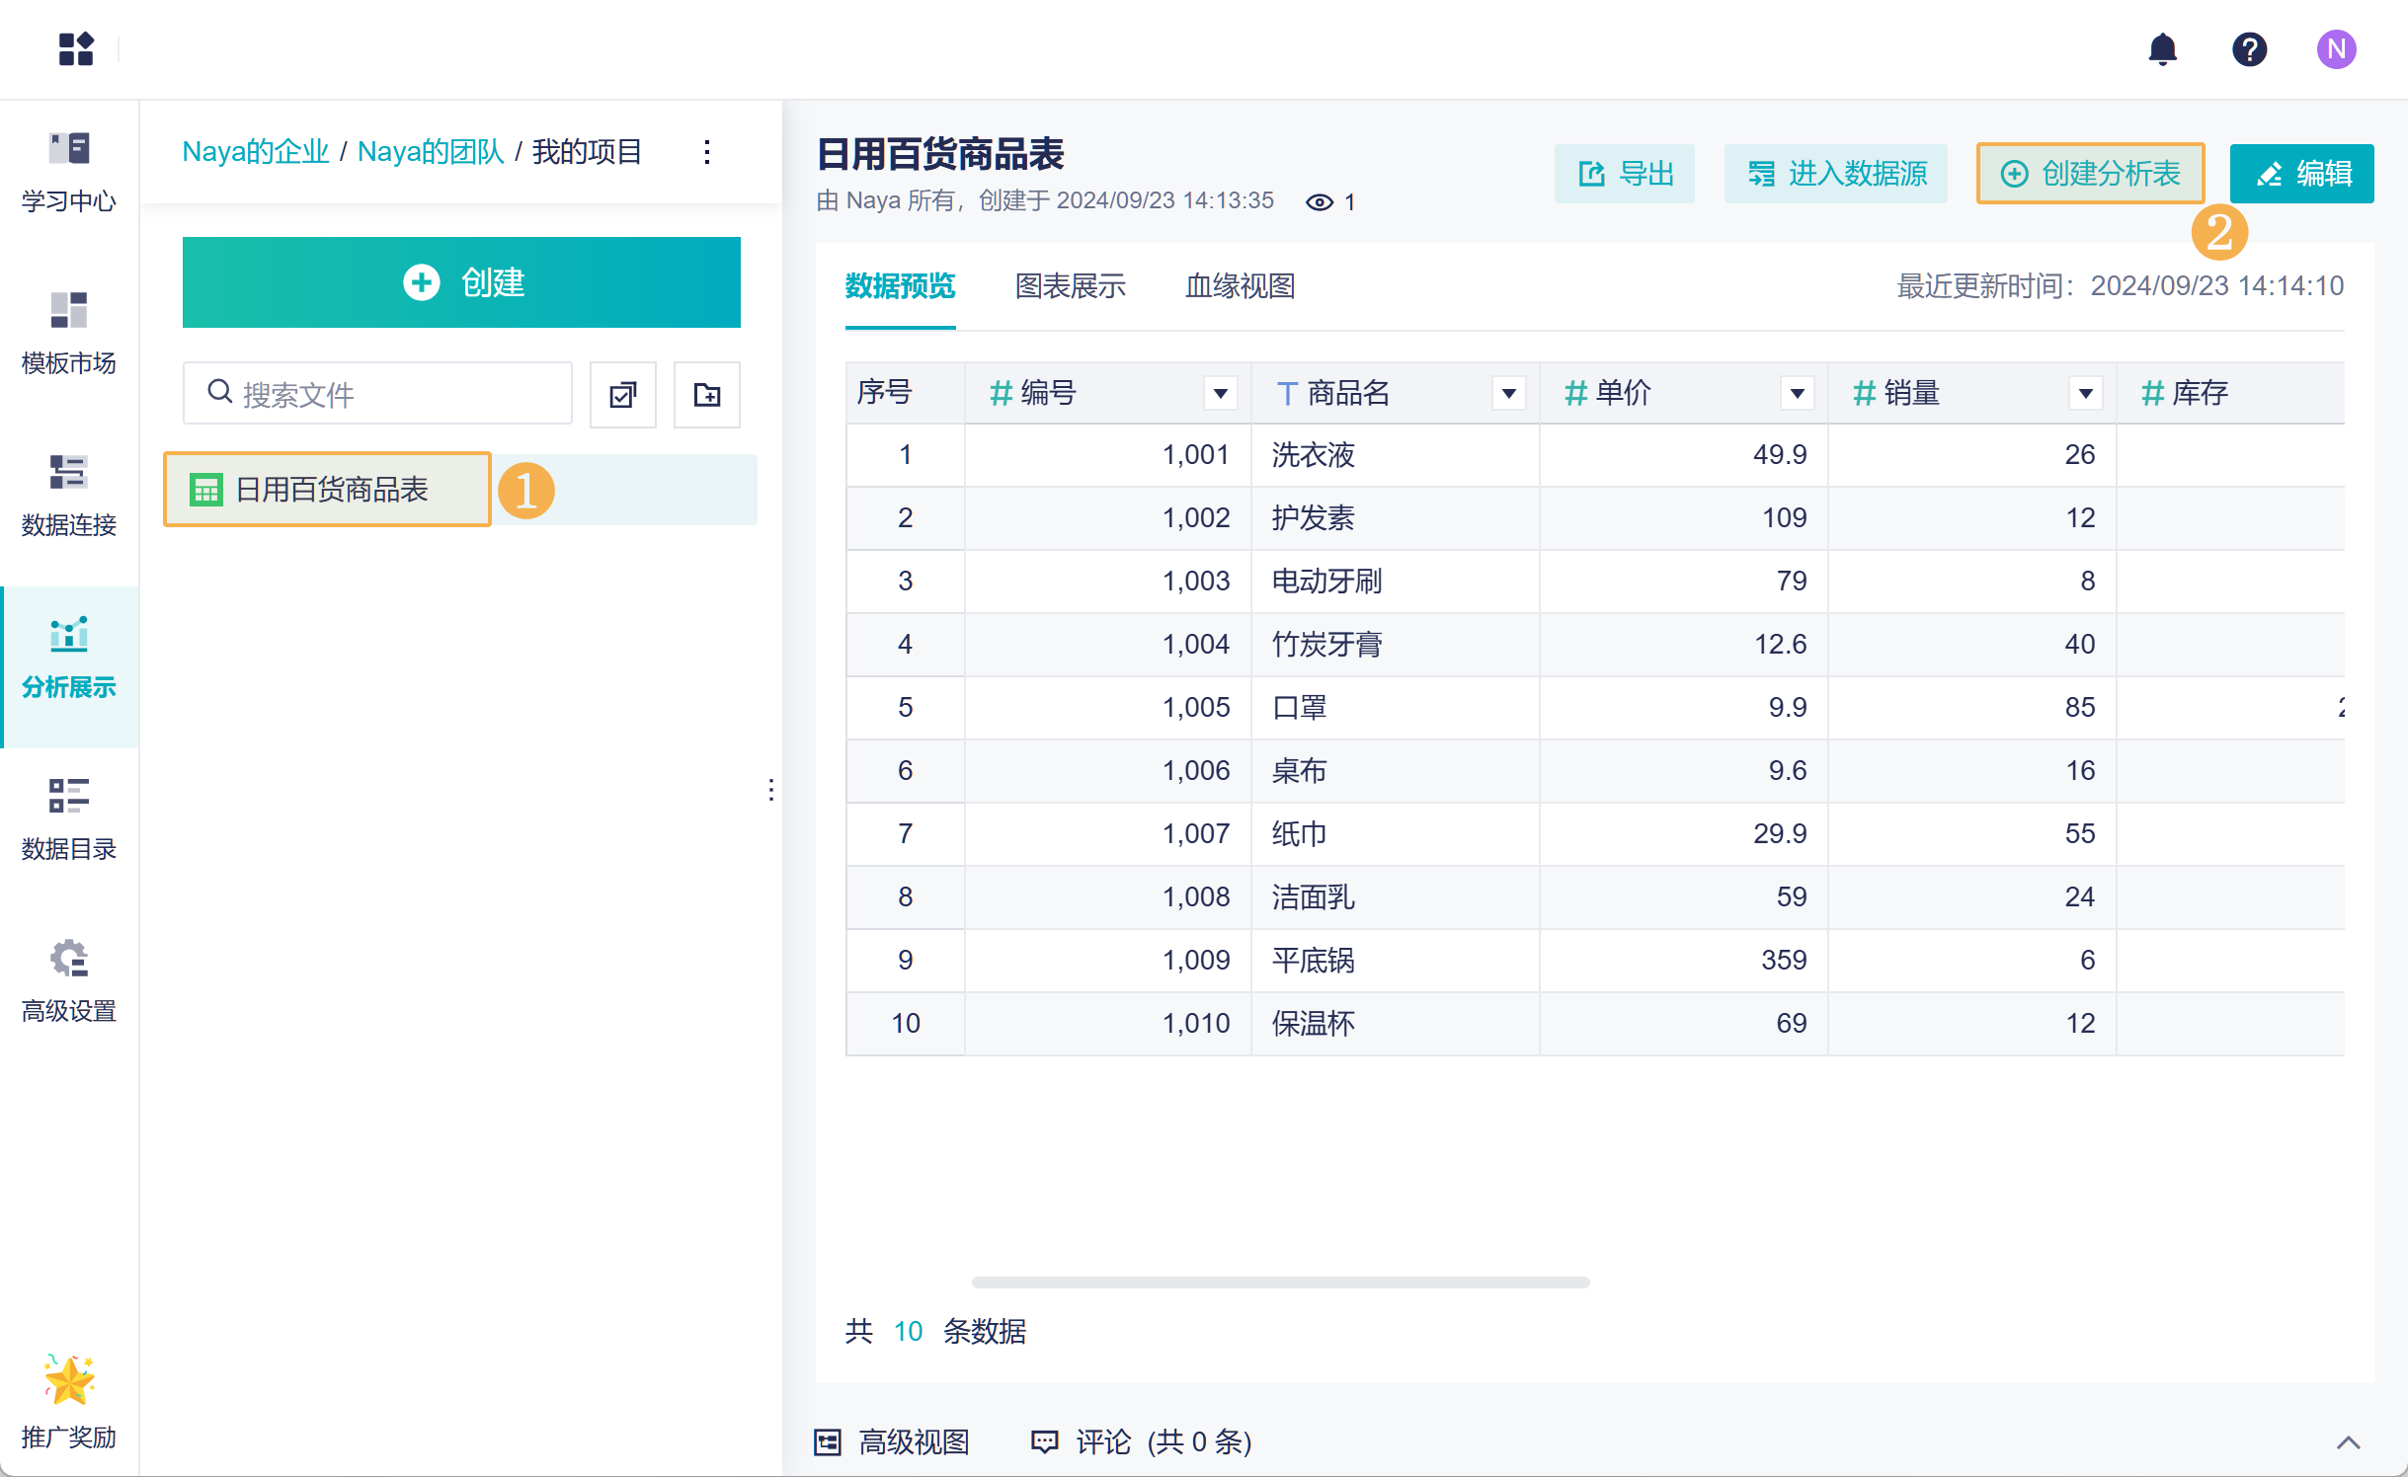This screenshot has height=1477, width=2408.
Task: Go to 学习中心 in sidebar
Action: (x=69, y=173)
